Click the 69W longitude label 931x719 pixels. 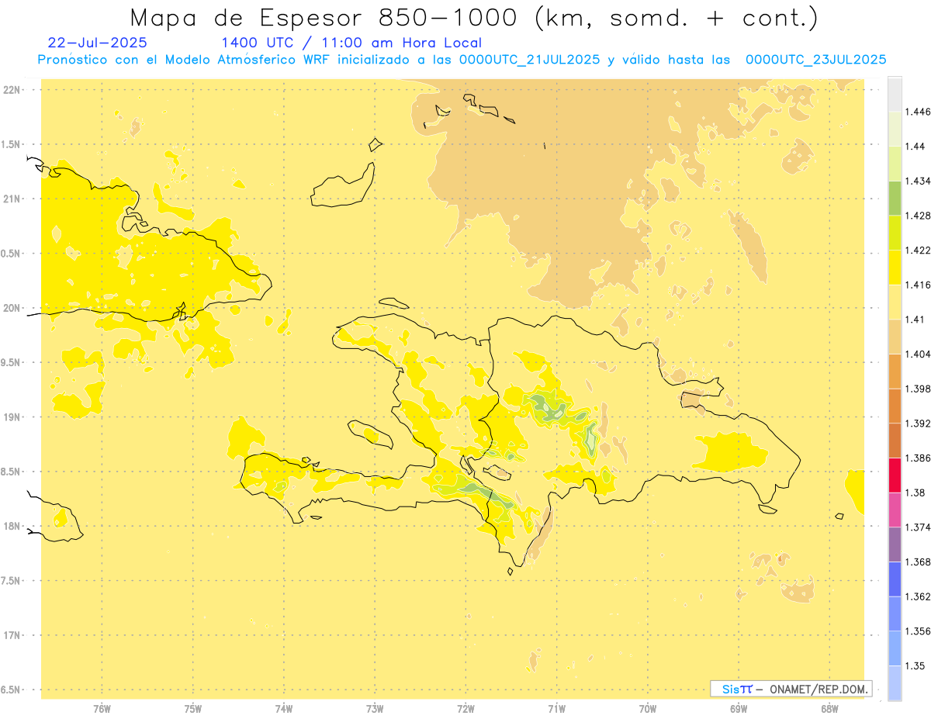(739, 710)
